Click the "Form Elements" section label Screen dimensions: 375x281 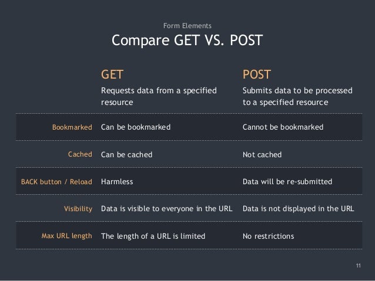click(187, 26)
